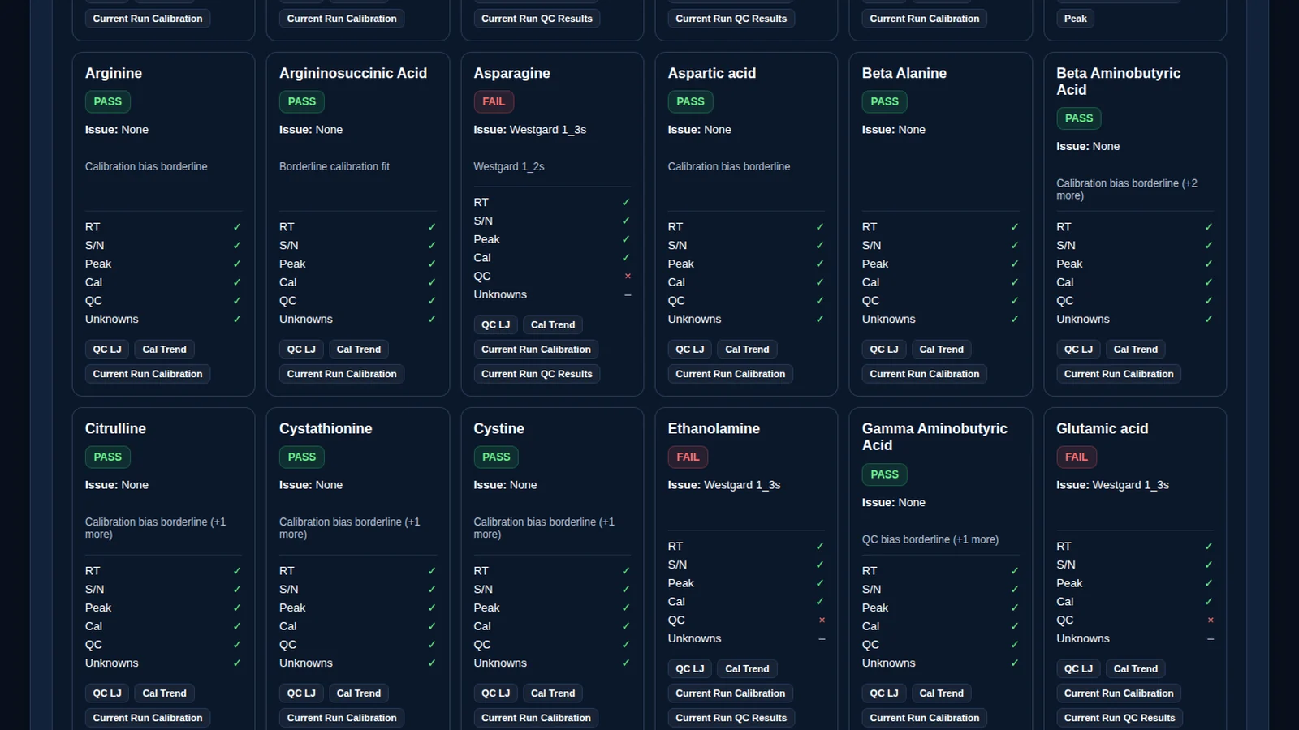Open QC LJ chart for Ethanolamine

click(690, 669)
